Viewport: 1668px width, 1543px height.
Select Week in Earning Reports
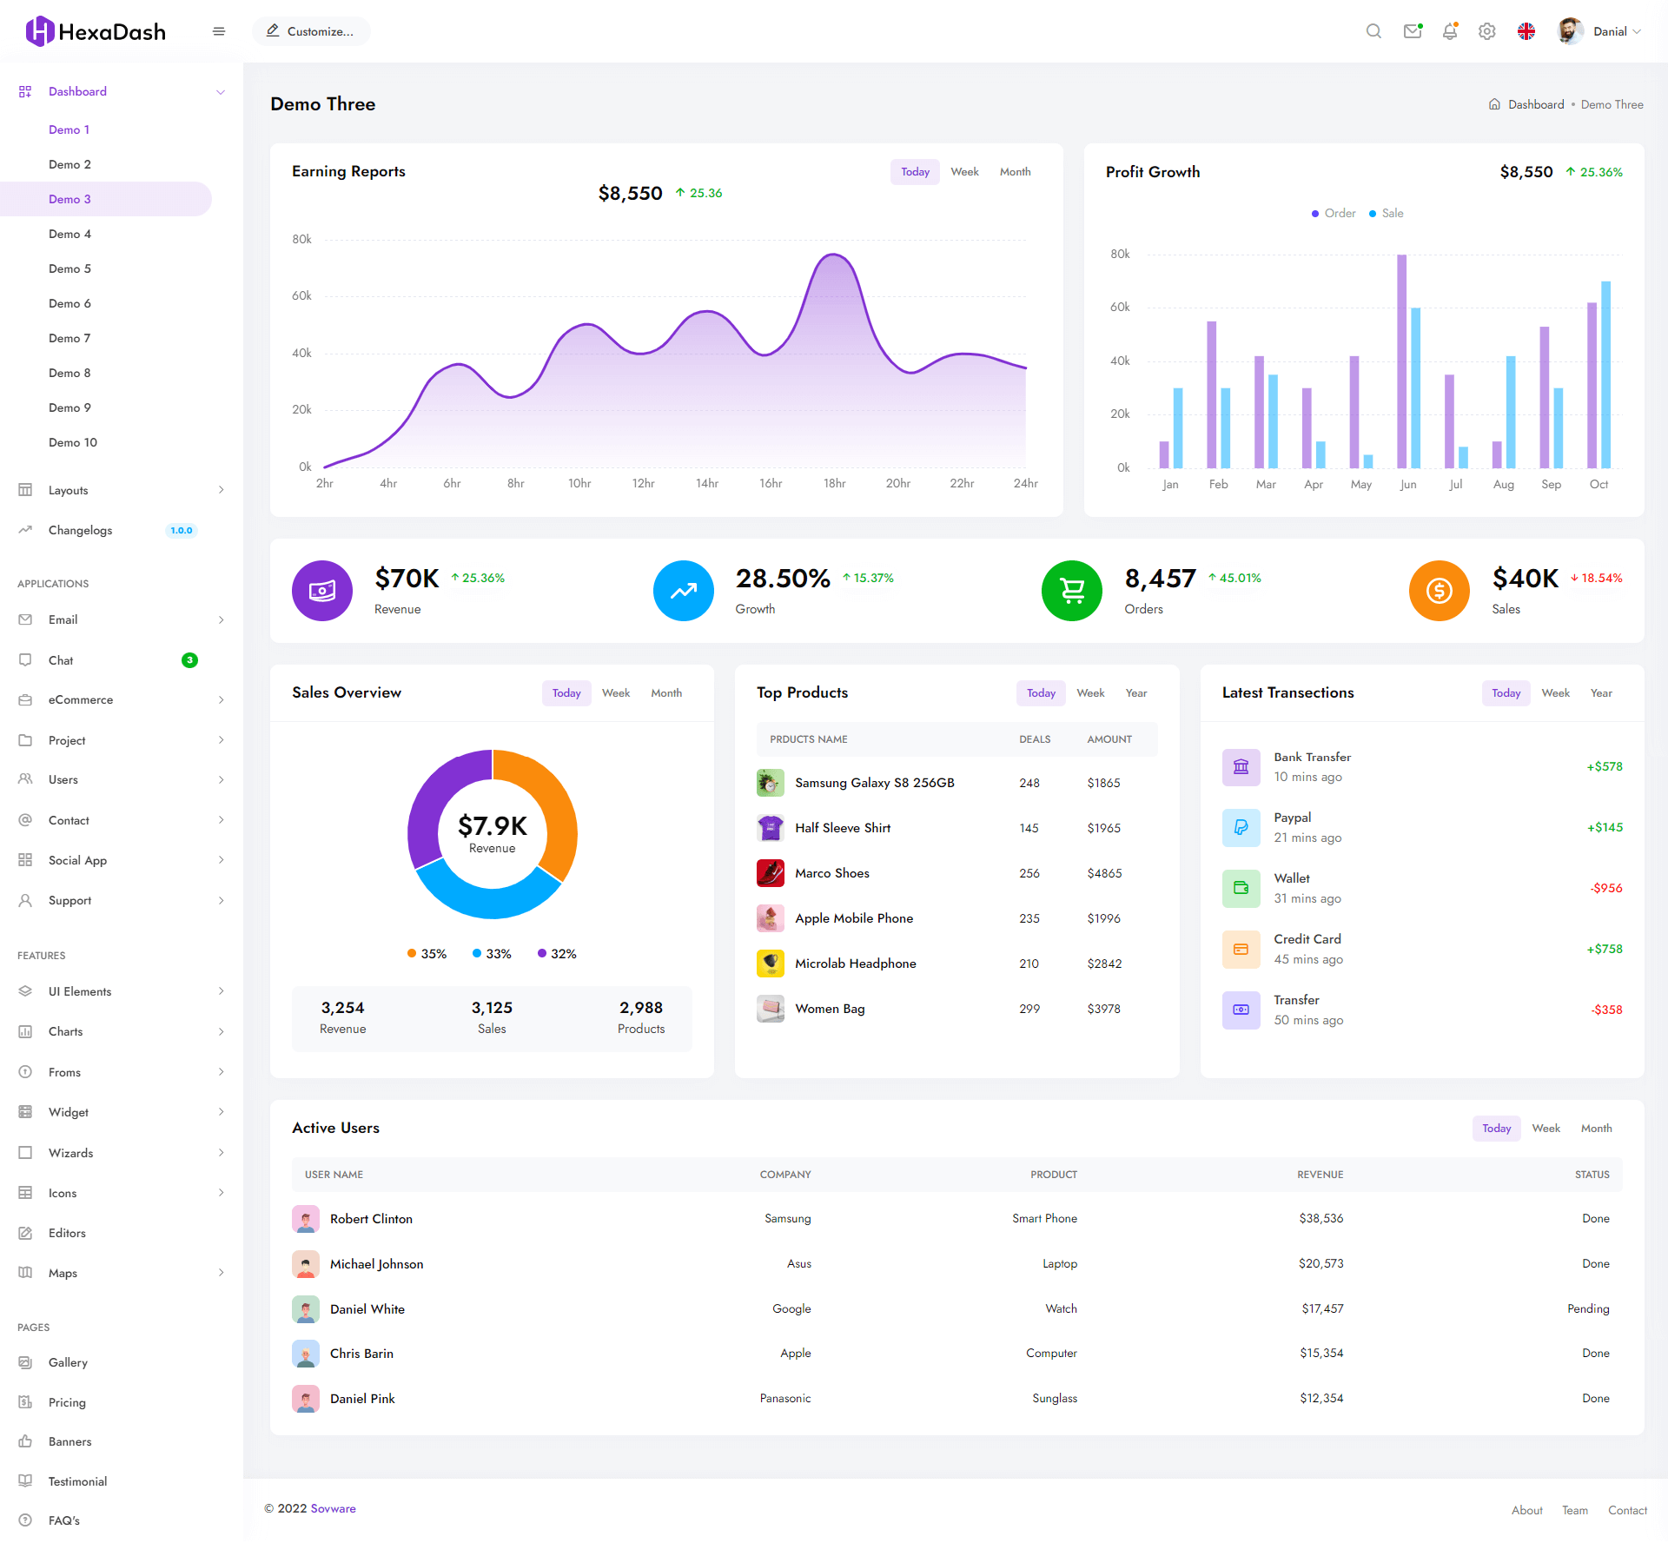(964, 172)
